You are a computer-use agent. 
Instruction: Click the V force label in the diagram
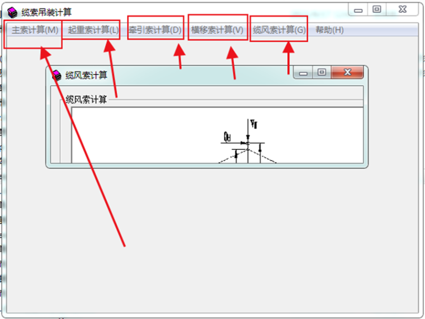pyautogui.click(x=254, y=124)
